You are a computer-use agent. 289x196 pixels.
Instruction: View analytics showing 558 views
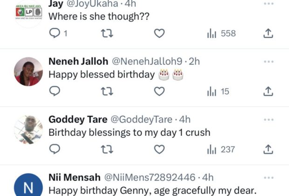[x=221, y=33]
